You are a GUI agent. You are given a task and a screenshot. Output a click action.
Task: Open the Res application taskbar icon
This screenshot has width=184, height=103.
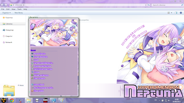(45, 100)
